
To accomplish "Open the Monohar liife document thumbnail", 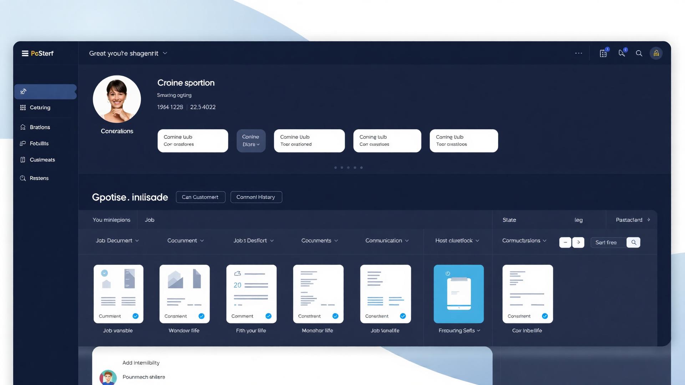I will [318, 294].
